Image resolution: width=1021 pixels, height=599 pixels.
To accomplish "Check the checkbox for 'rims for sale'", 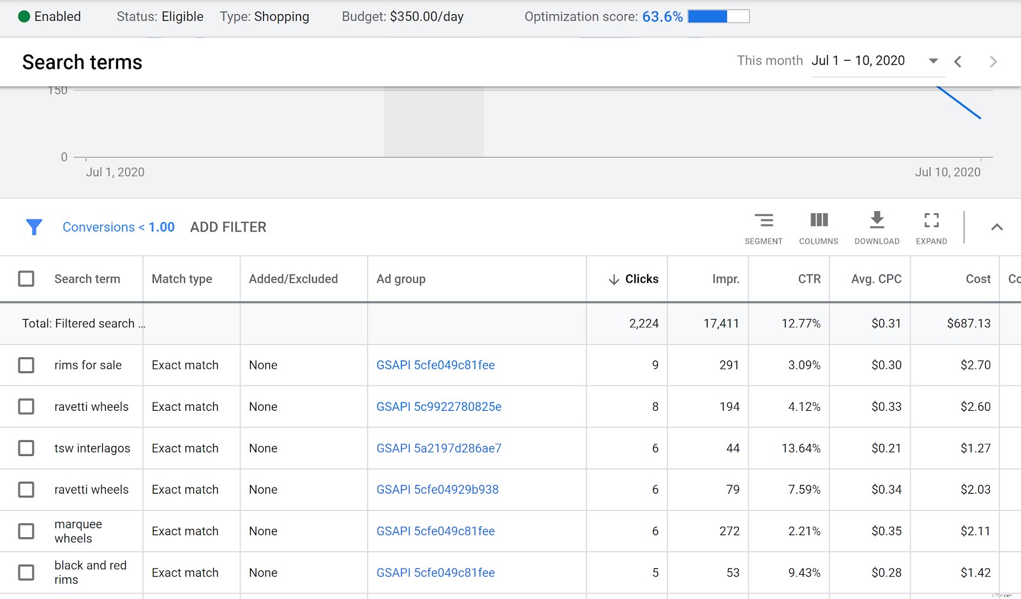I will 26,365.
